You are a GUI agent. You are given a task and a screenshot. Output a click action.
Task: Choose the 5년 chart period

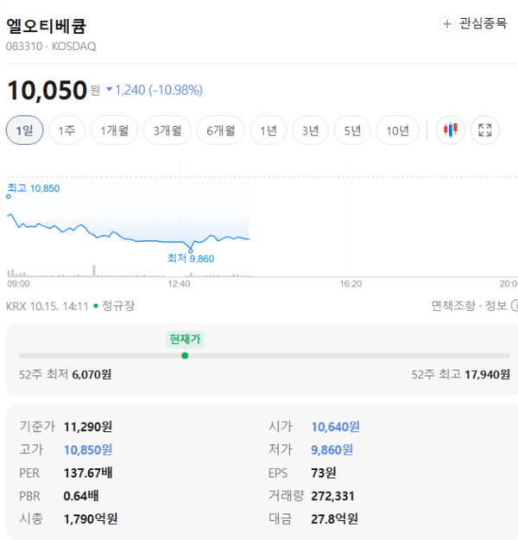coord(352,130)
